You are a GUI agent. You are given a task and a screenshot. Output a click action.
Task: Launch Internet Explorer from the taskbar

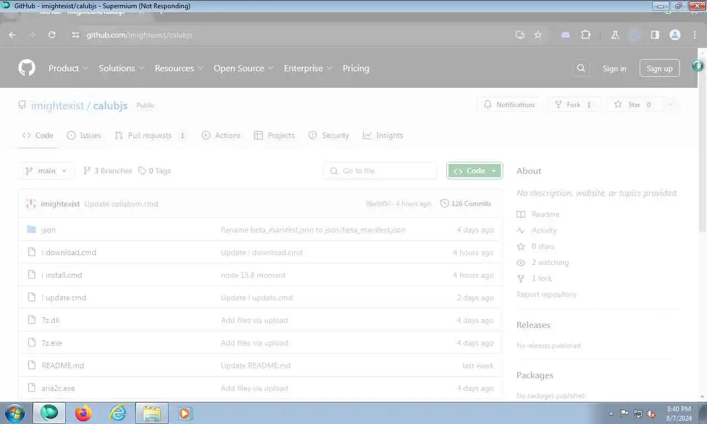click(x=118, y=413)
